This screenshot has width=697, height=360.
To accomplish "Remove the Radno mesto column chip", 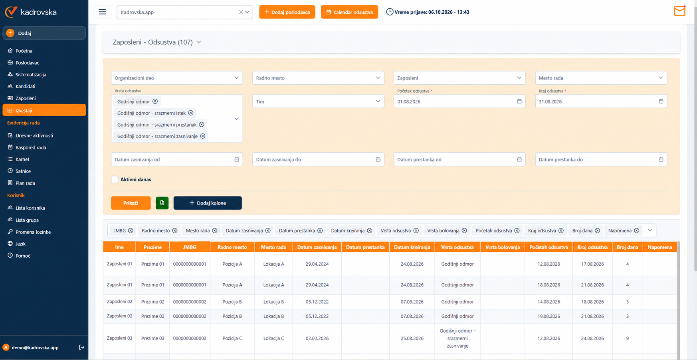I will [175, 231].
